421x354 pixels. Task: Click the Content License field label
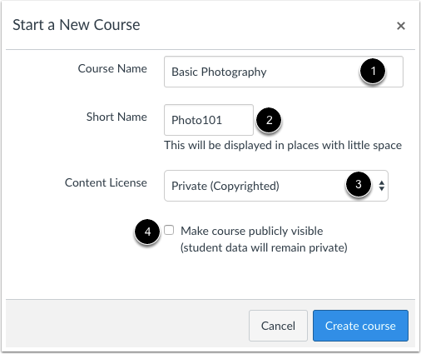(106, 182)
